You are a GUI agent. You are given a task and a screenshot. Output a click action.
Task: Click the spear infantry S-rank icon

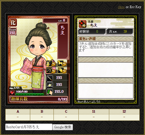[51, 63]
